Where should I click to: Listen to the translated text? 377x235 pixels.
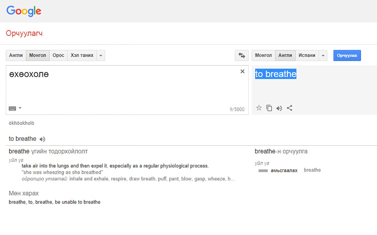point(279,108)
